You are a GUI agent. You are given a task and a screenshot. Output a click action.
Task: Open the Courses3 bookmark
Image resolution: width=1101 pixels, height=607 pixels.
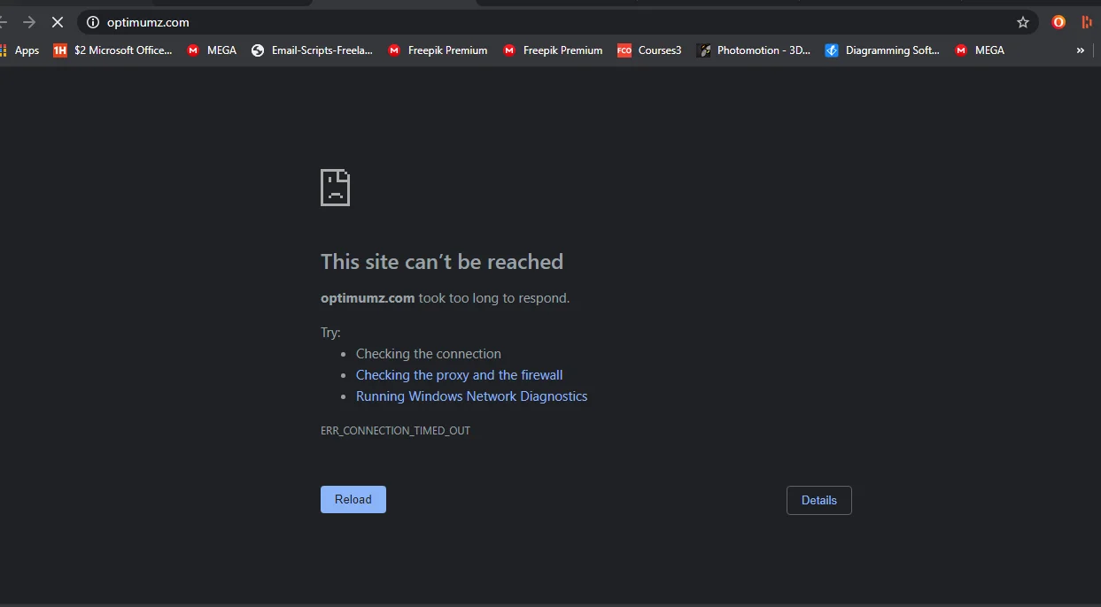pos(649,50)
